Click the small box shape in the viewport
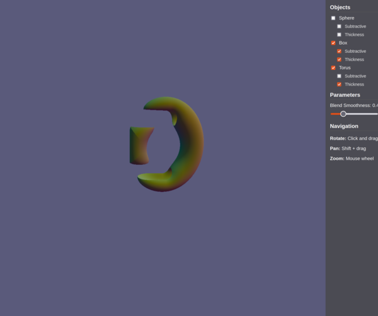This screenshot has width=378, height=316. point(139,145)
